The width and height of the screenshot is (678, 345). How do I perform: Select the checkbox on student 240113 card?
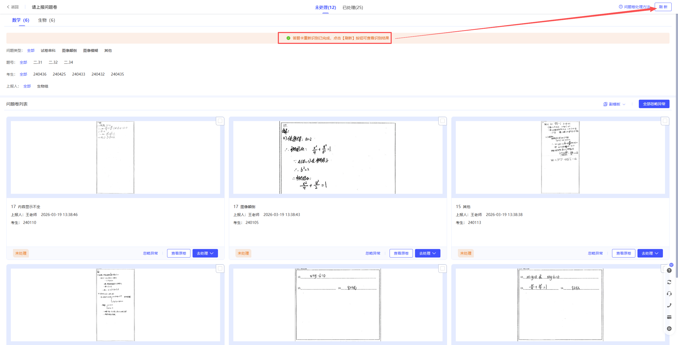[x=665, y=121]
